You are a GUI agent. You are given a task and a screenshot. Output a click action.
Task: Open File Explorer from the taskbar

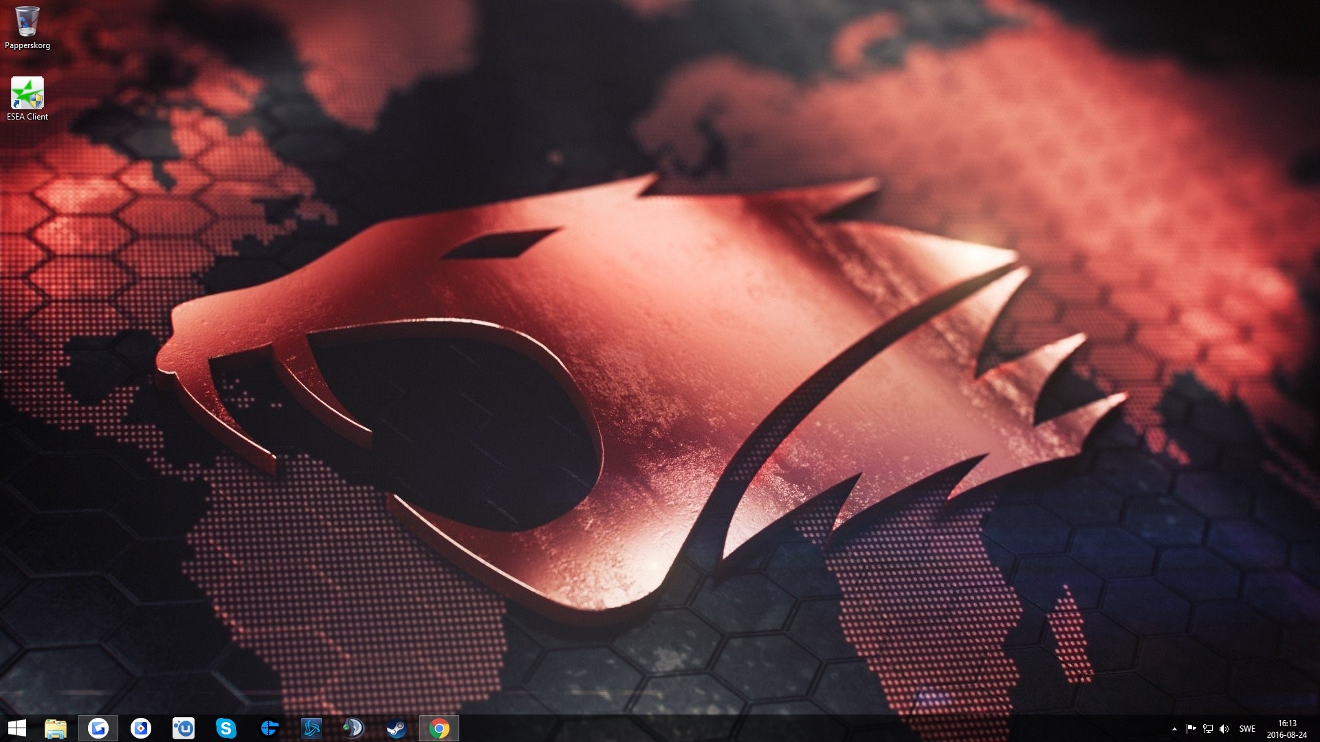pyautogui.click(x=56, y=728)
